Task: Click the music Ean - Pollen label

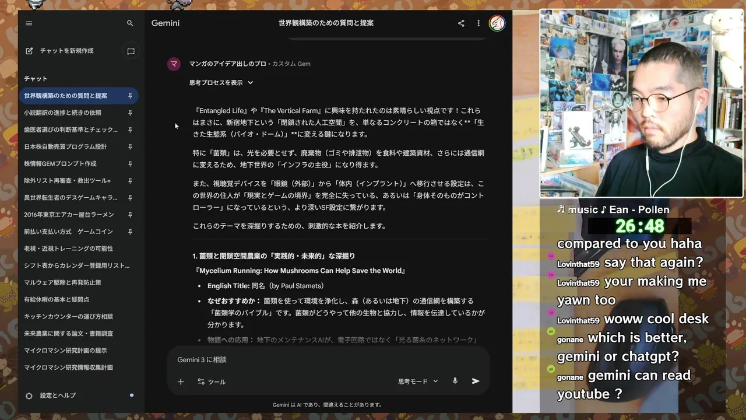Action: tap(613, 209)
